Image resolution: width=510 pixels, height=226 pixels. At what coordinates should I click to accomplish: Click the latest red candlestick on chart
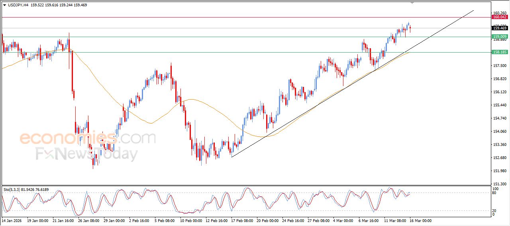(x=410, y=28)
